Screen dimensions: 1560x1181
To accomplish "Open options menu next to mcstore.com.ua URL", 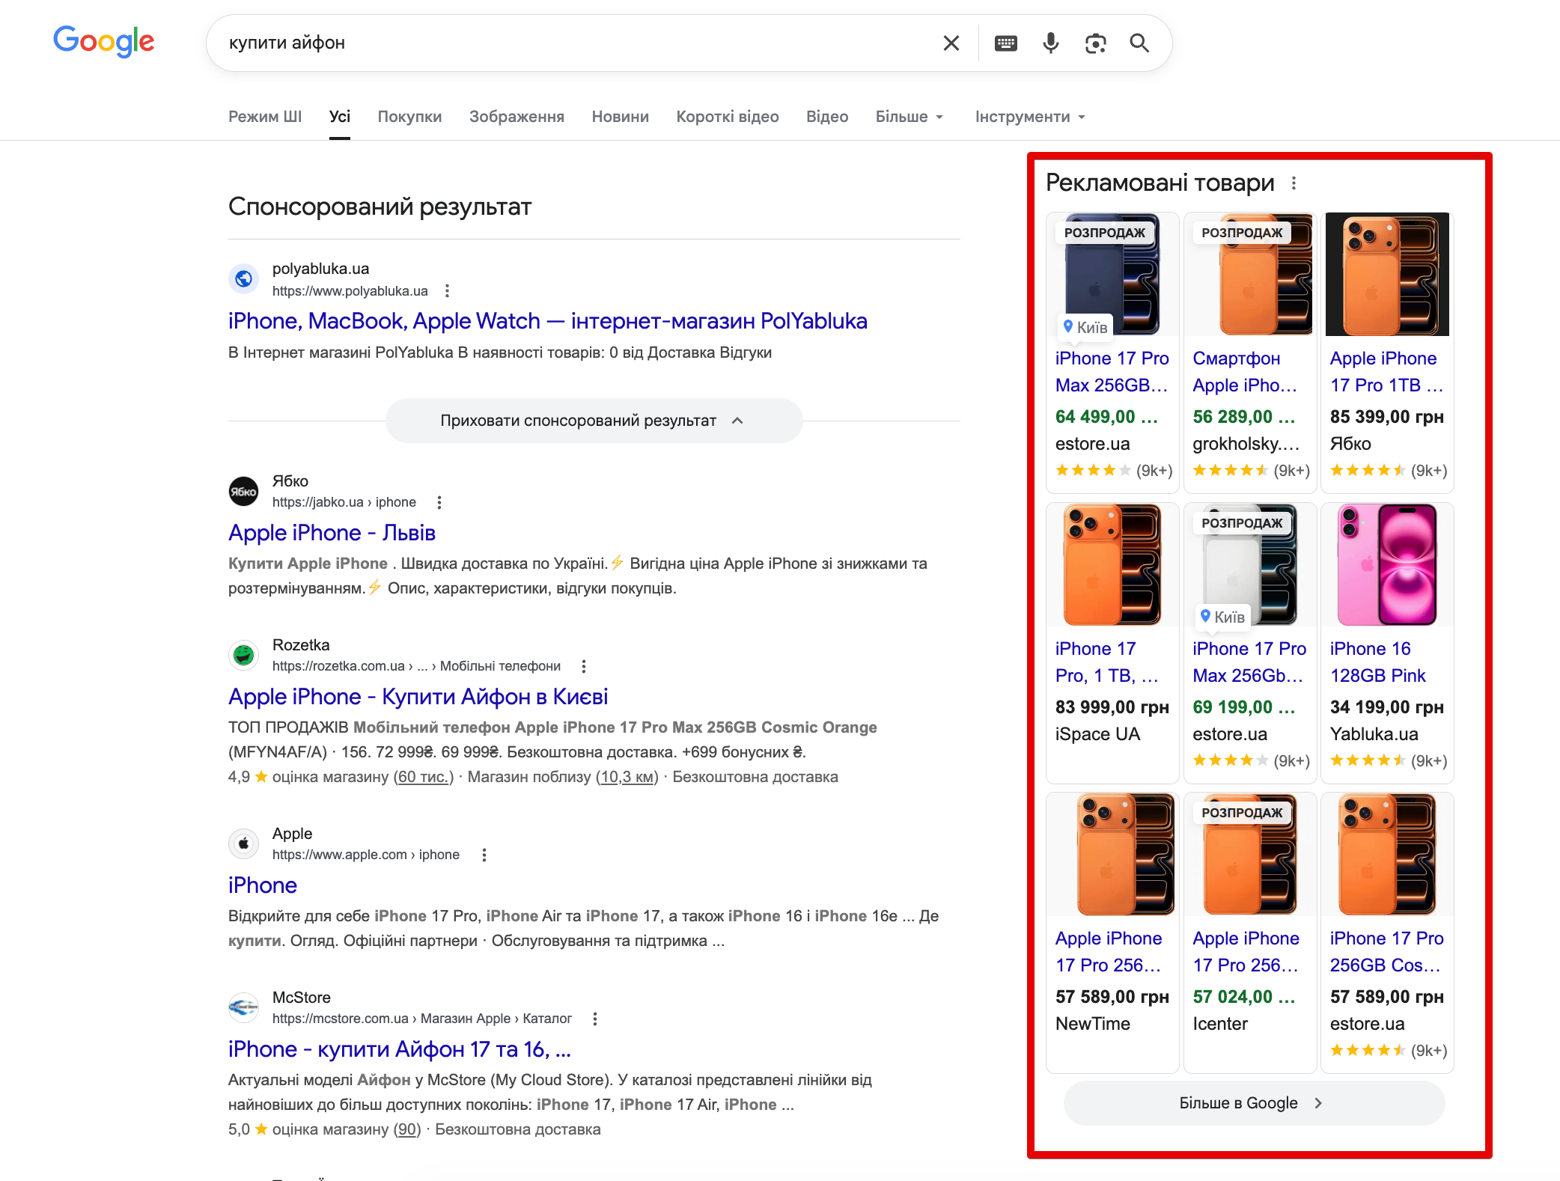I will coord(595,1019).
